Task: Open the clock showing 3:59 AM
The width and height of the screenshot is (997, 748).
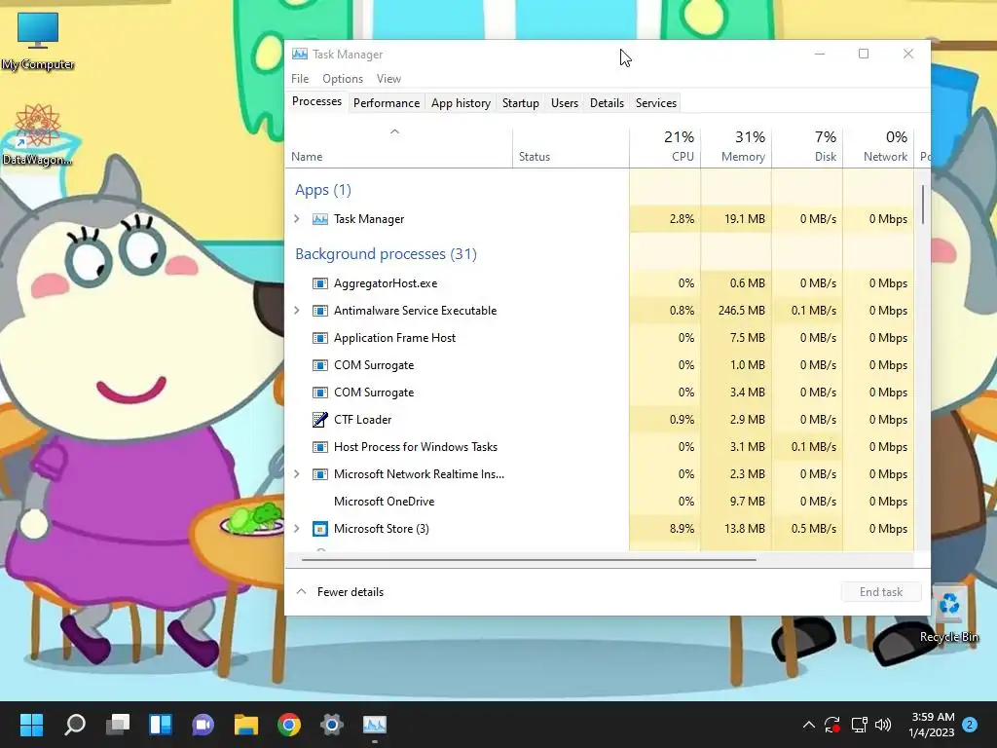Action: point(932,725)
